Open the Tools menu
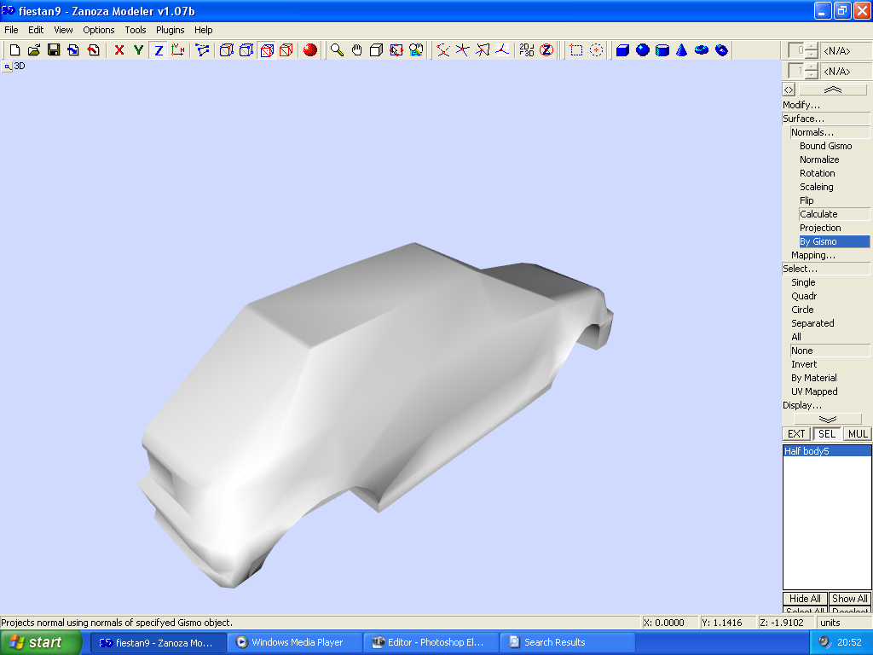 pos(136,30)
